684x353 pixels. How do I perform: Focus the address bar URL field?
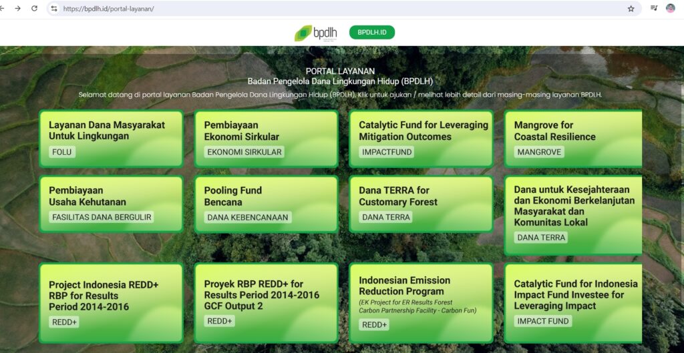(x=334, y=9)
